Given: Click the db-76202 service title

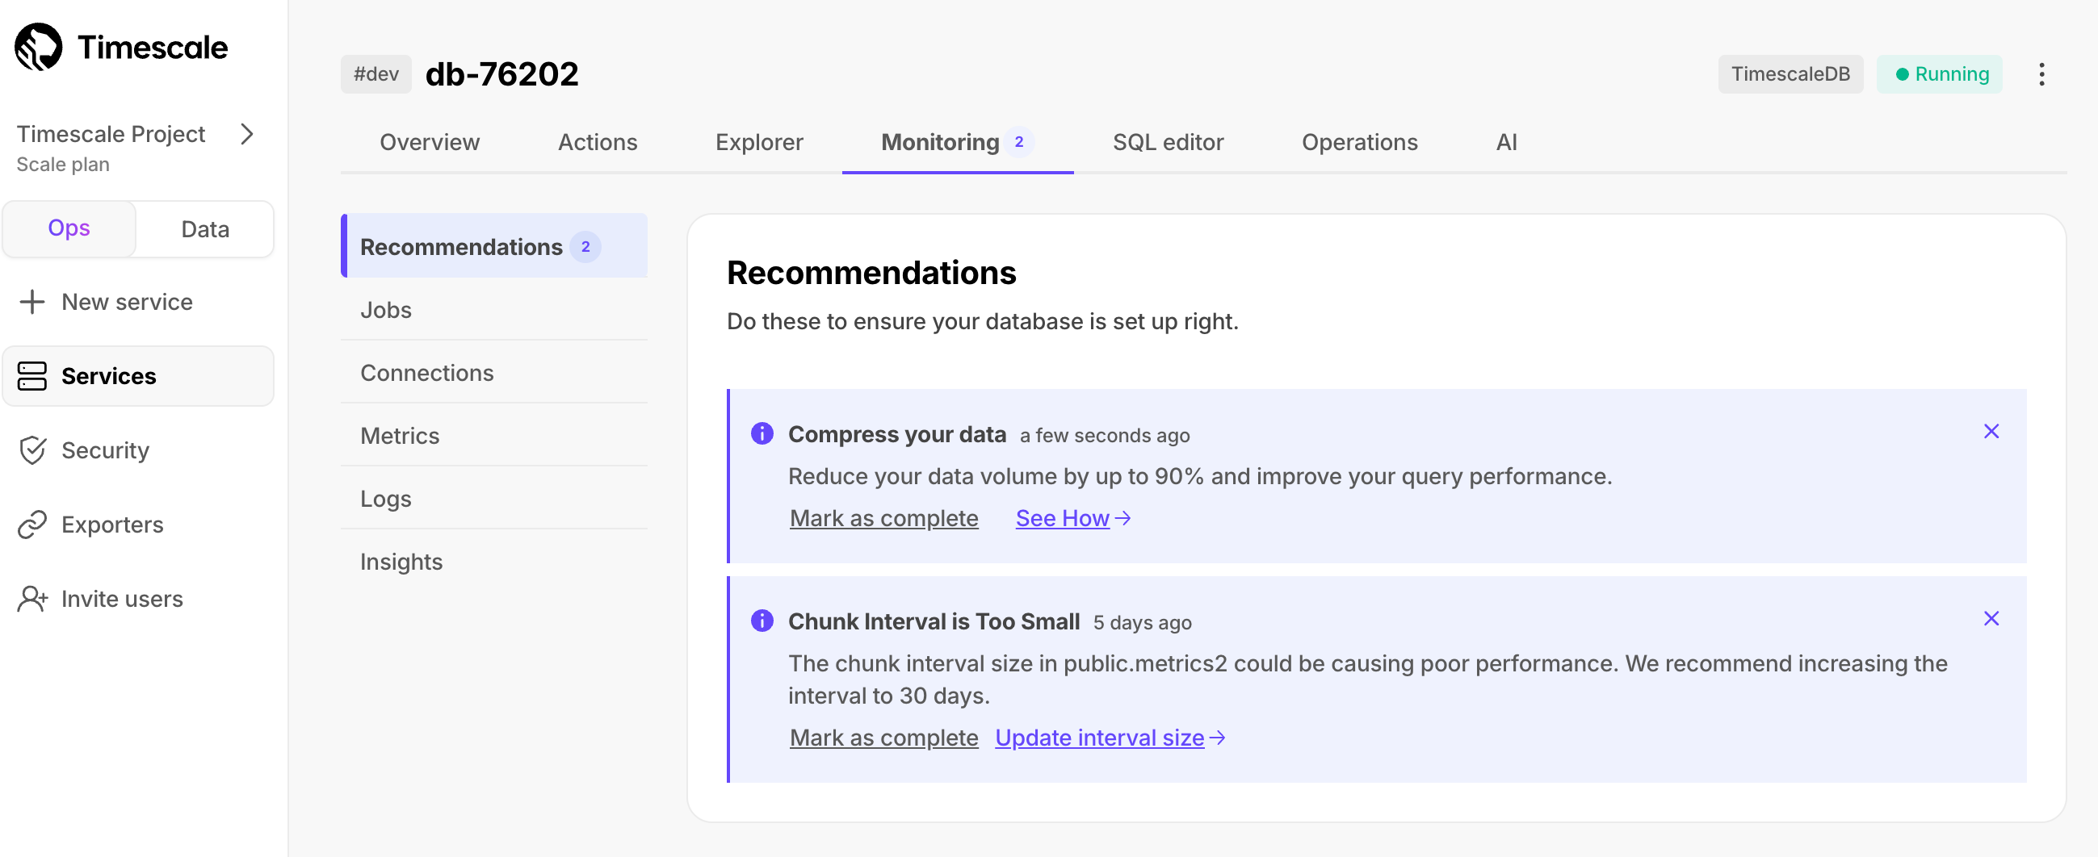Looking at the screenshot, I should point(501,74).
